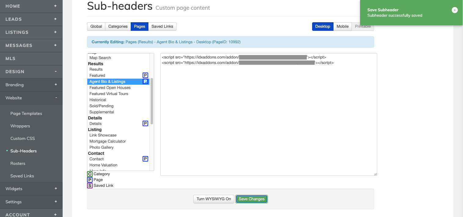Click P badge on Agent Bio & Listings
Screen dimensions: 463x217
[145, 81]
